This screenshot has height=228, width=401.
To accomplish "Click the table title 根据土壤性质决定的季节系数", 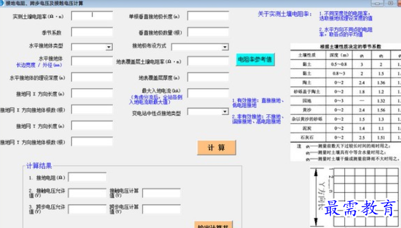I will coord(350,47).
